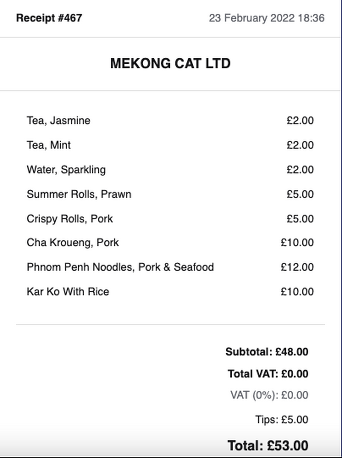The image size is (342, 458).
Task: Click the VAT (0%) line
Action: [x=269, y=395]
